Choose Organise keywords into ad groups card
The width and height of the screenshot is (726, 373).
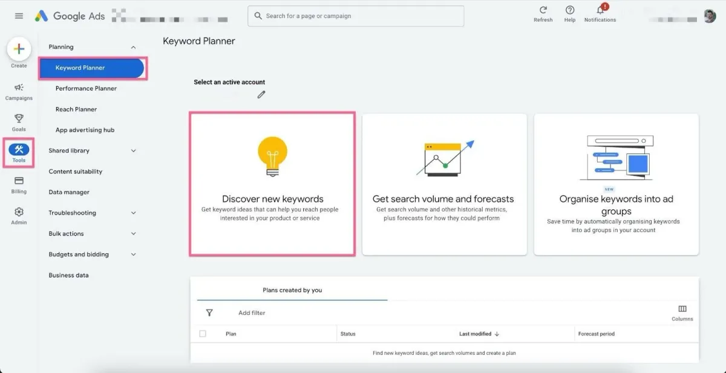616,184
